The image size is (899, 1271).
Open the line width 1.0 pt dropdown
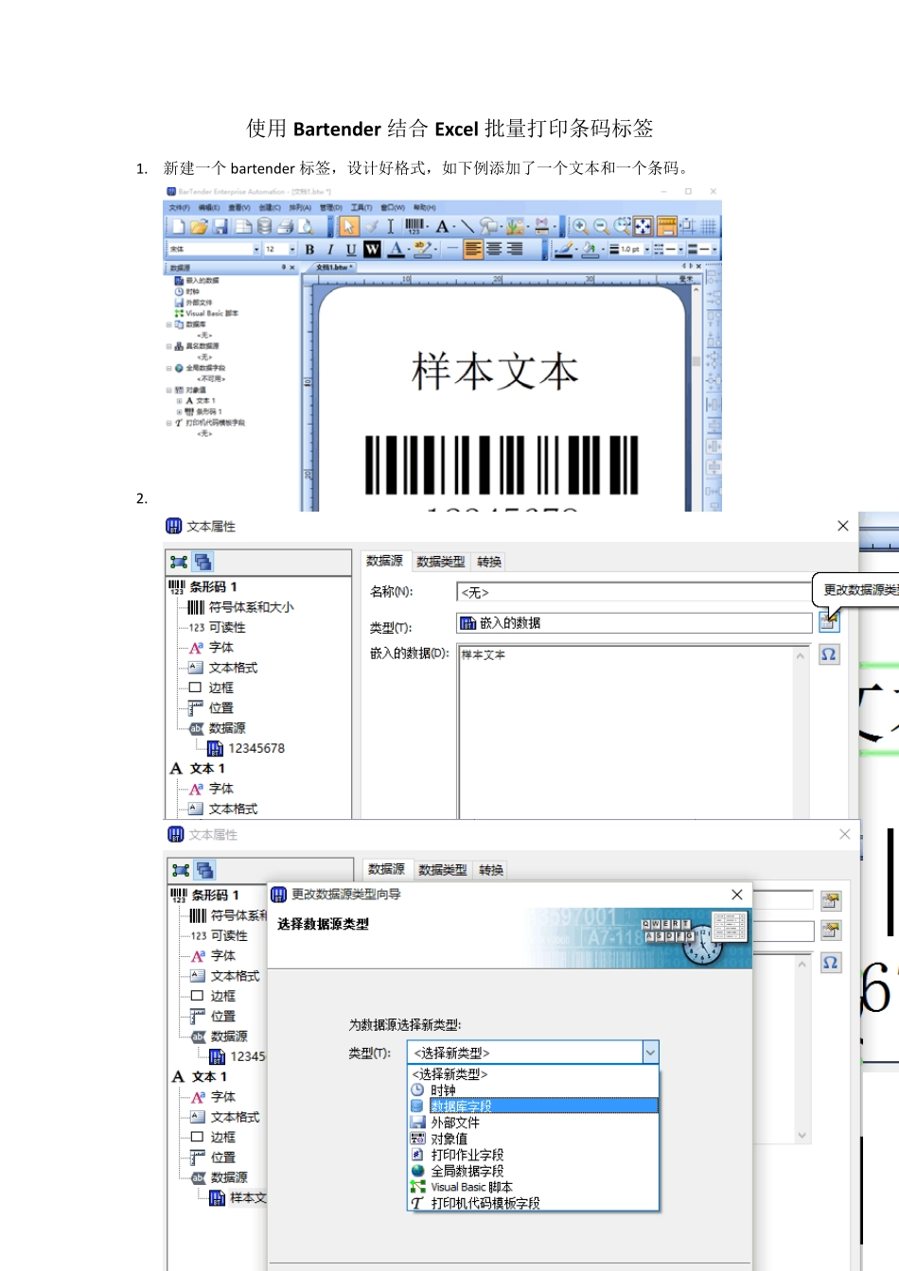(646, 249)
